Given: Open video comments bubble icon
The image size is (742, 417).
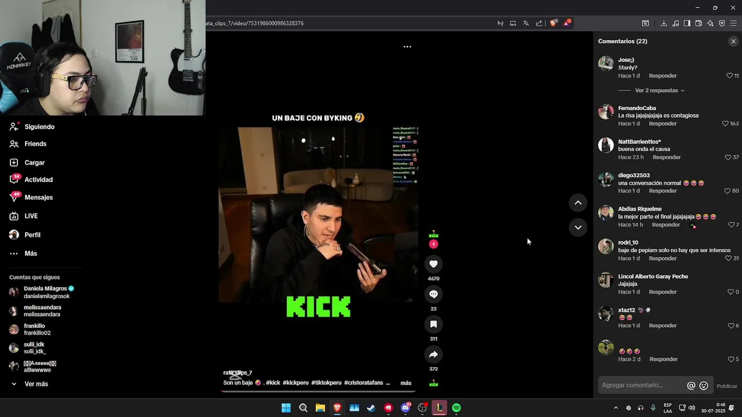Looking at the screenshot, I should tap(433, 294).
